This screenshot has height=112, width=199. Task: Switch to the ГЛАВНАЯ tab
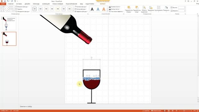tap(11, 4)
